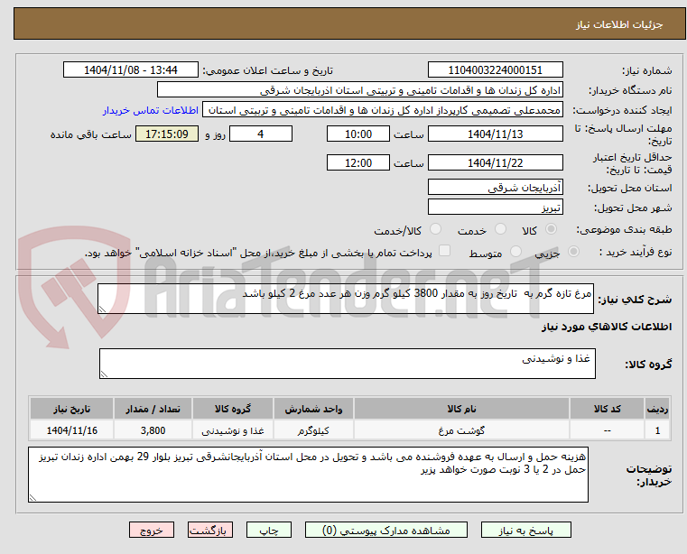This screenshot has width=687, height=554.
Task: Select the خدمت radio button
Action: click(x=500, y=229)
